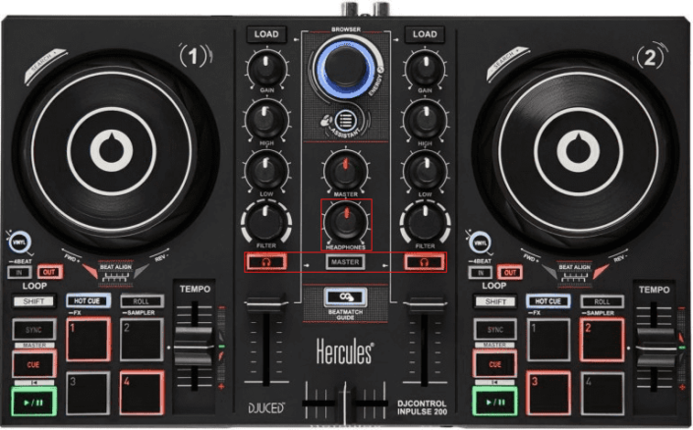Tap performance pad 3 on deck 2

(549, 394)
